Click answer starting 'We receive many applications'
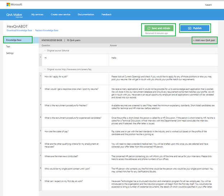This screenshot has width=224, height=196. (163, 93)
